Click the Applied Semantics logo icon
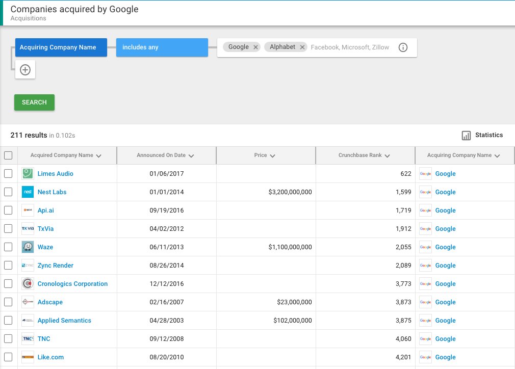515x369 pixels. pyautogui.click(x=28, y=321)
